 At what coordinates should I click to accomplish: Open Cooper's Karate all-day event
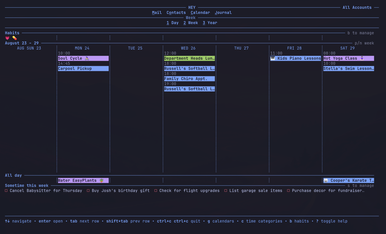(x=348, y=180)
